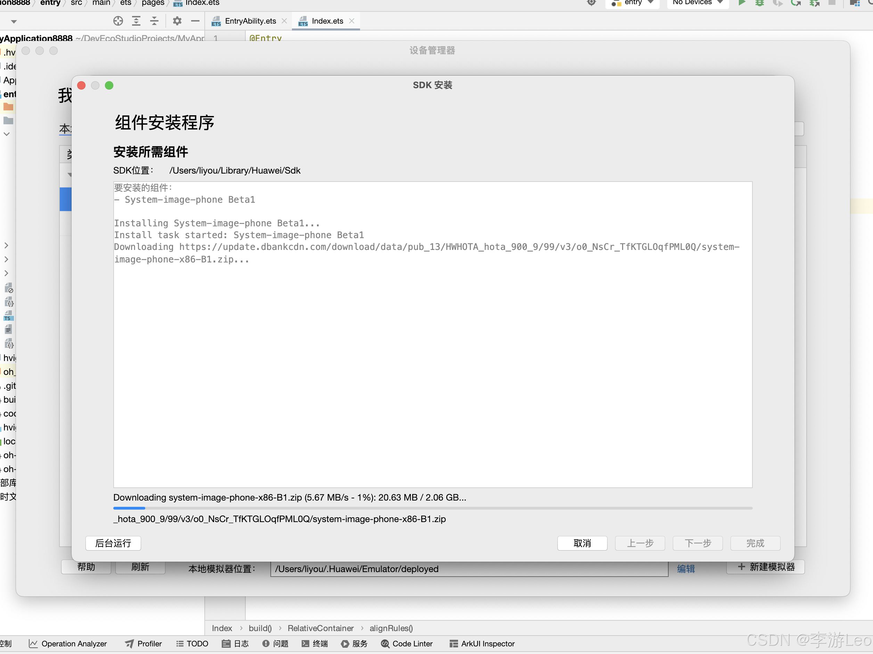Click the SDK path /Users/liyou/Library/Huawei/Sdk
873x654 pixels.
(235, 171)
